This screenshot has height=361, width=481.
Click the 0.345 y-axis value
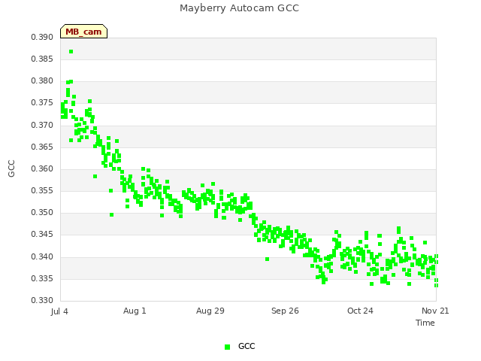42,234
